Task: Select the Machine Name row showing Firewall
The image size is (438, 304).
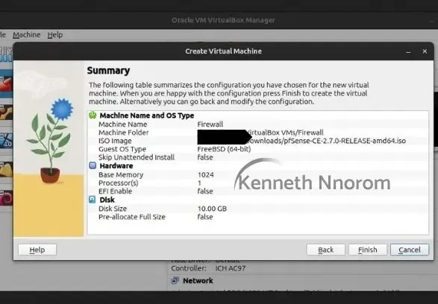Action: [x=257, y=124]
